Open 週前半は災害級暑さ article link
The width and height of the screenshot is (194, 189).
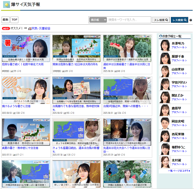tap(127, 66)
